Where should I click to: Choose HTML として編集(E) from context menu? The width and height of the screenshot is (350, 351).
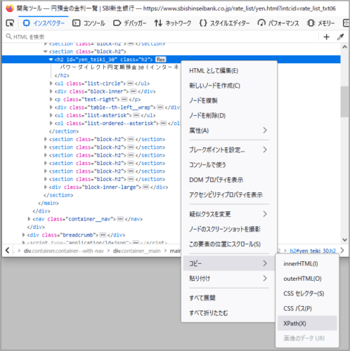click(x=229, y=71)
